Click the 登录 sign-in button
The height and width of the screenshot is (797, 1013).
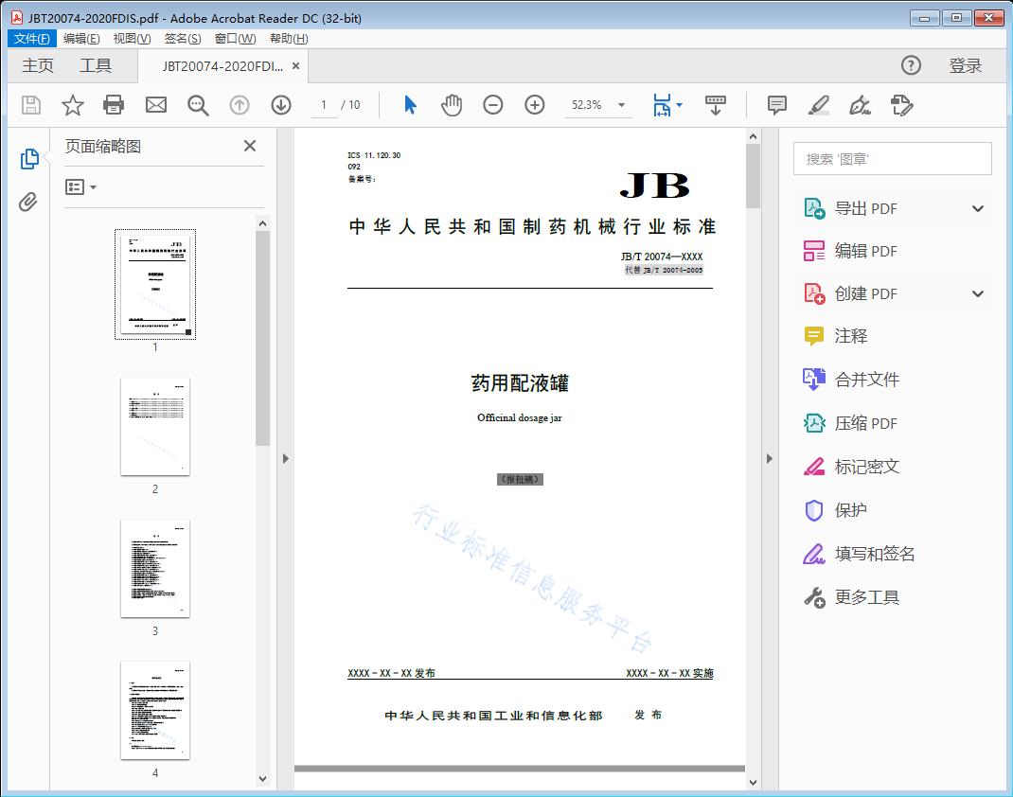pyautogui.click(x=965, y=65)
